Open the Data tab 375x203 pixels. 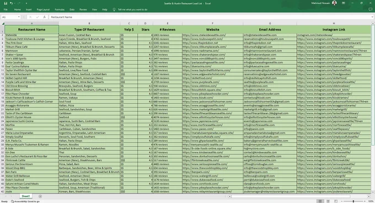pos(72,9)
